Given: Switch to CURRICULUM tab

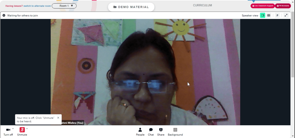Looking at the screenshot, I should [x=202, y=6].
